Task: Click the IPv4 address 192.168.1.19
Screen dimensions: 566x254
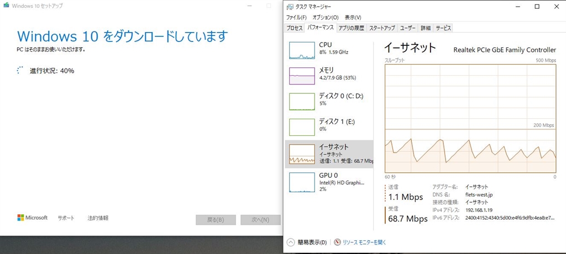Action: point(479,210)
